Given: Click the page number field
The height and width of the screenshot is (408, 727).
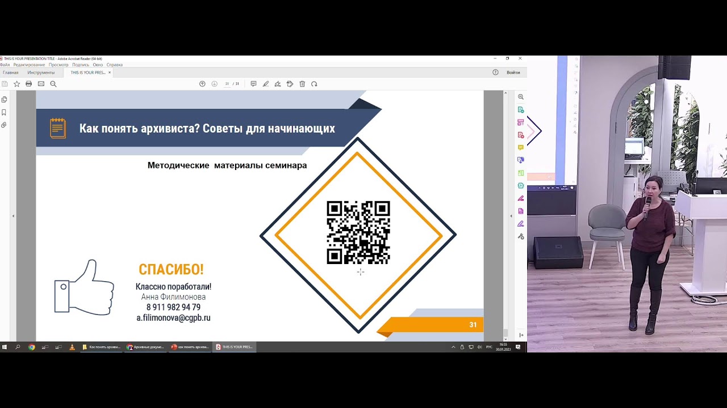Looking at the screenshot, I should click(x=227, y=84).
